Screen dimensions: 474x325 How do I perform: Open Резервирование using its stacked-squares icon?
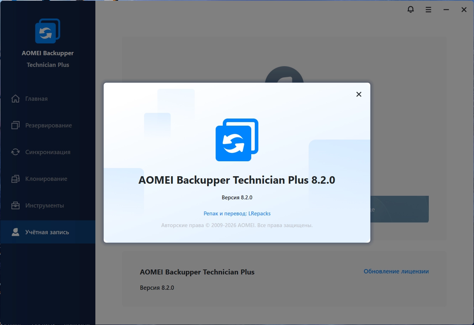(x=15, y=125)
